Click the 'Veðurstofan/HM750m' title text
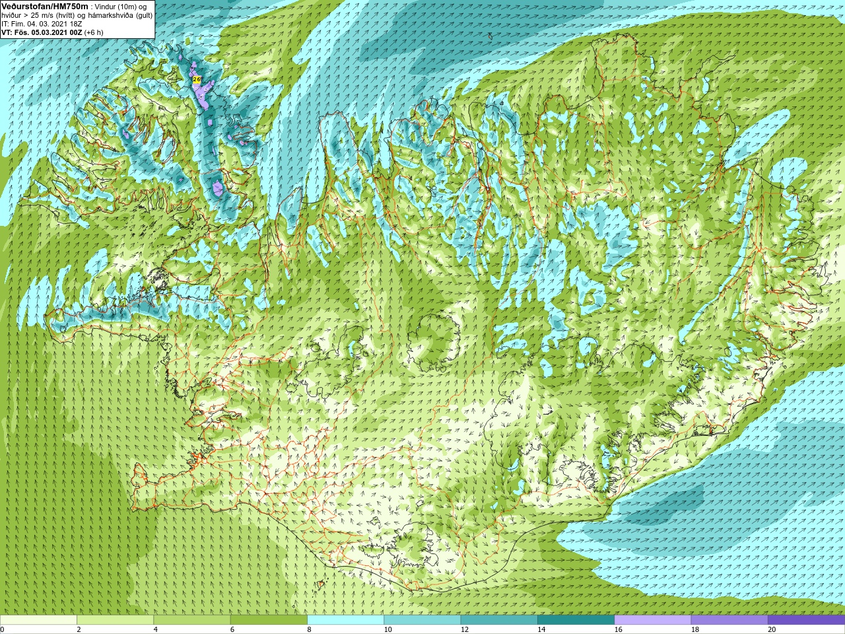Screen dimensions: 845x634 [45, 7]
